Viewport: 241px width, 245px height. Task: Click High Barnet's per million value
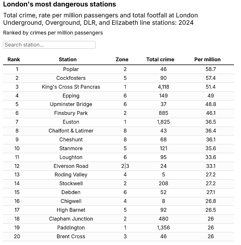pyautogui.click(x=211, y=210)
